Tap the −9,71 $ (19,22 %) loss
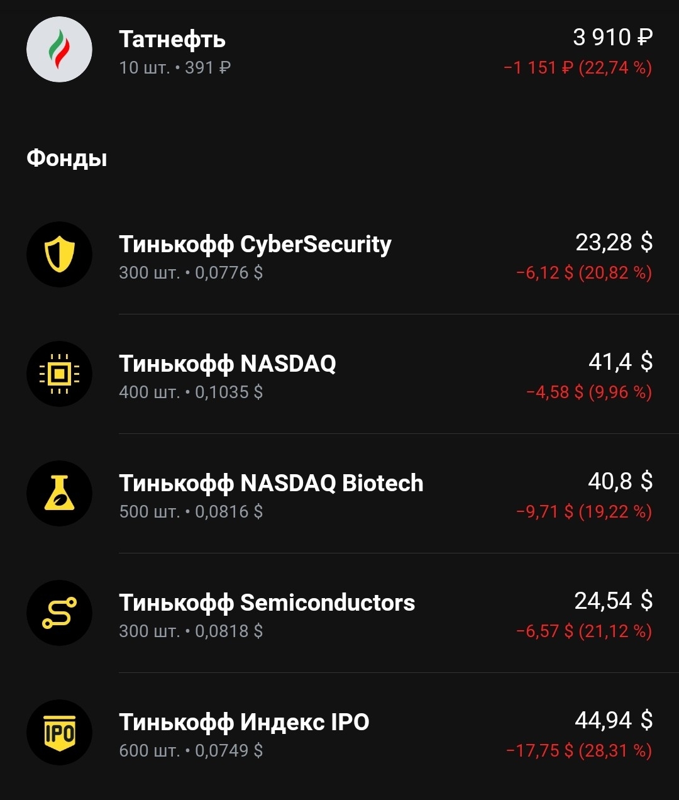The width and height of the screenshot is (679, 800). click(584, 512)
